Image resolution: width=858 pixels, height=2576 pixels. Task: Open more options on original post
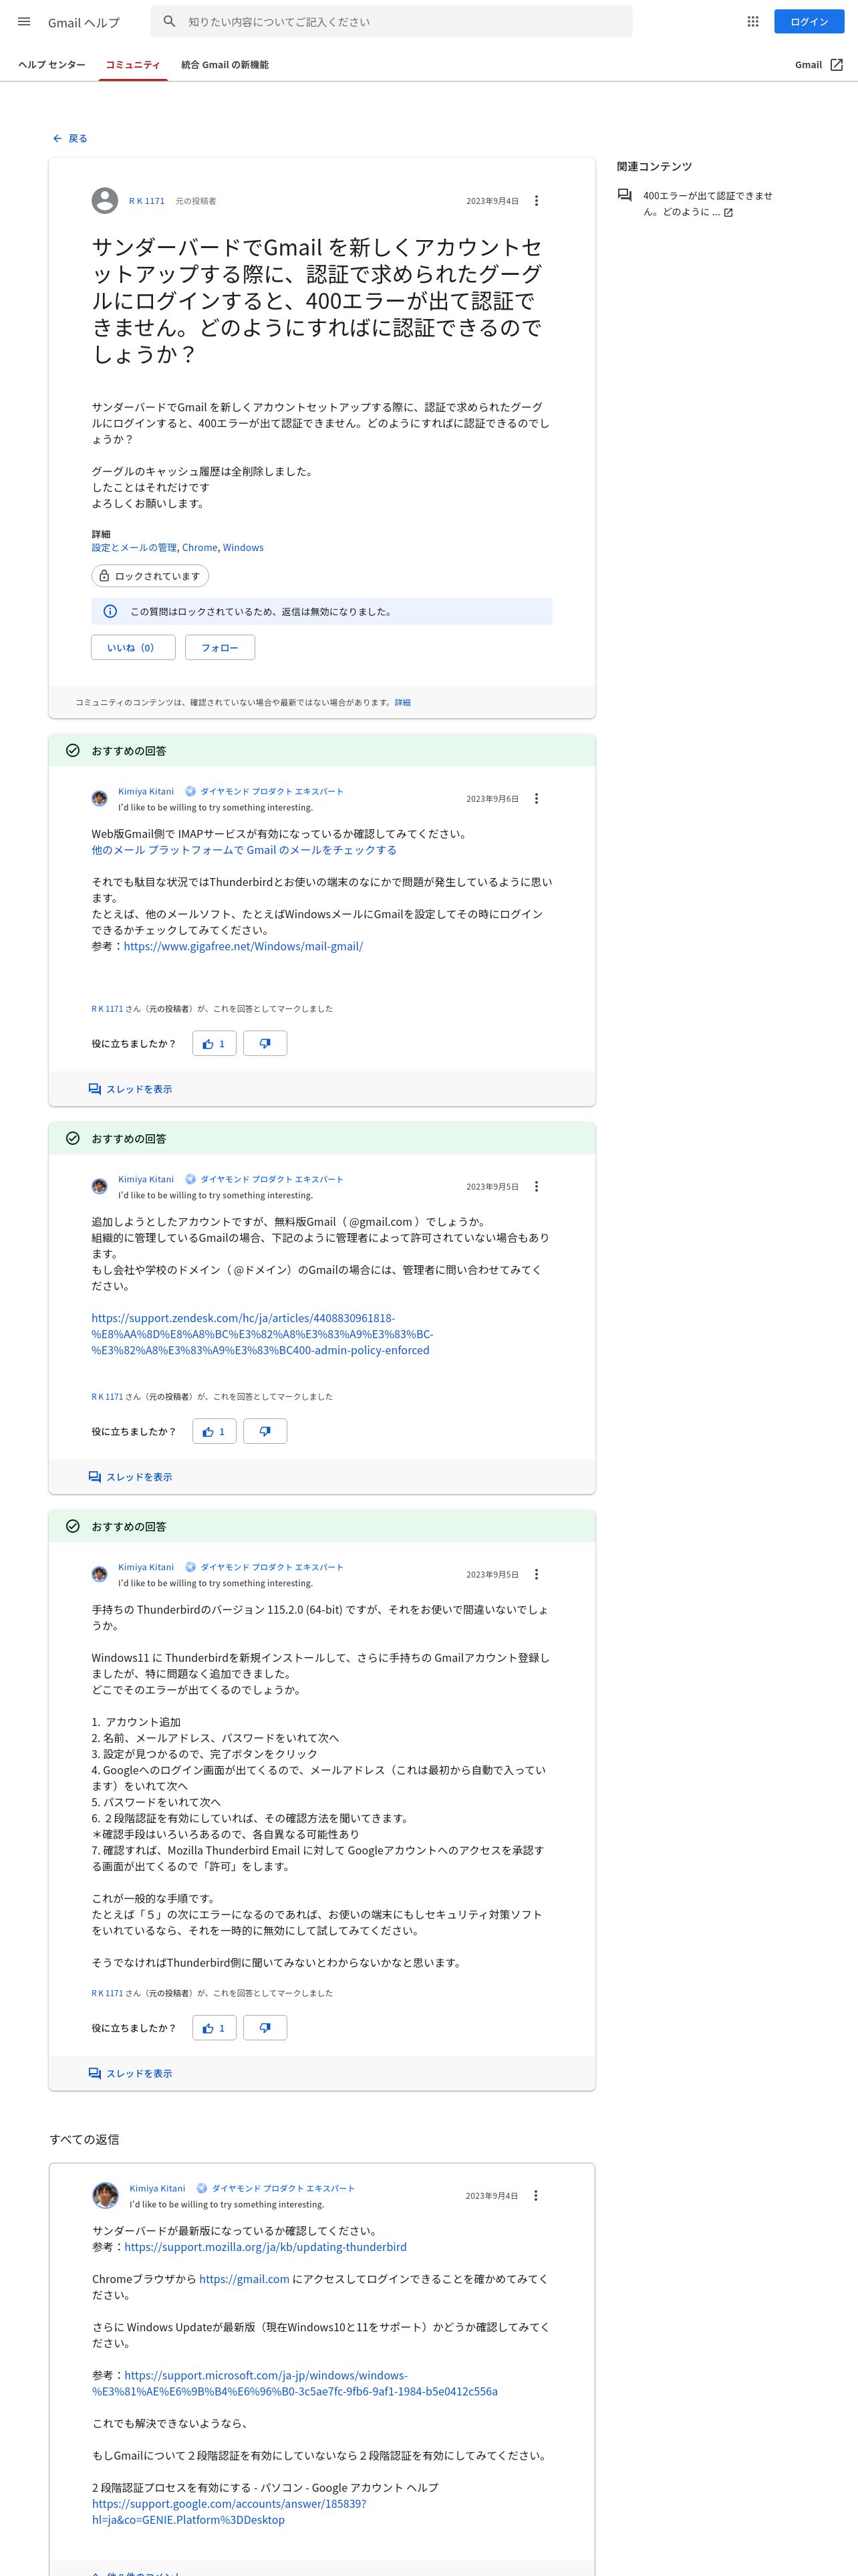[x=537, y=201]
